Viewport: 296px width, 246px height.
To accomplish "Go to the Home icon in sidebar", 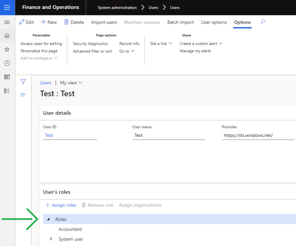I will pos(7,35).
